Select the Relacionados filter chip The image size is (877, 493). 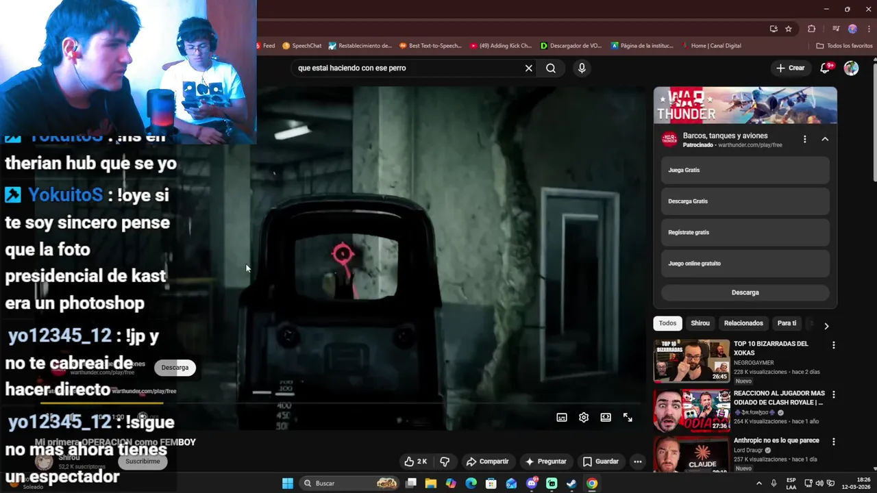pyautogui.click(x=743, y=323)
